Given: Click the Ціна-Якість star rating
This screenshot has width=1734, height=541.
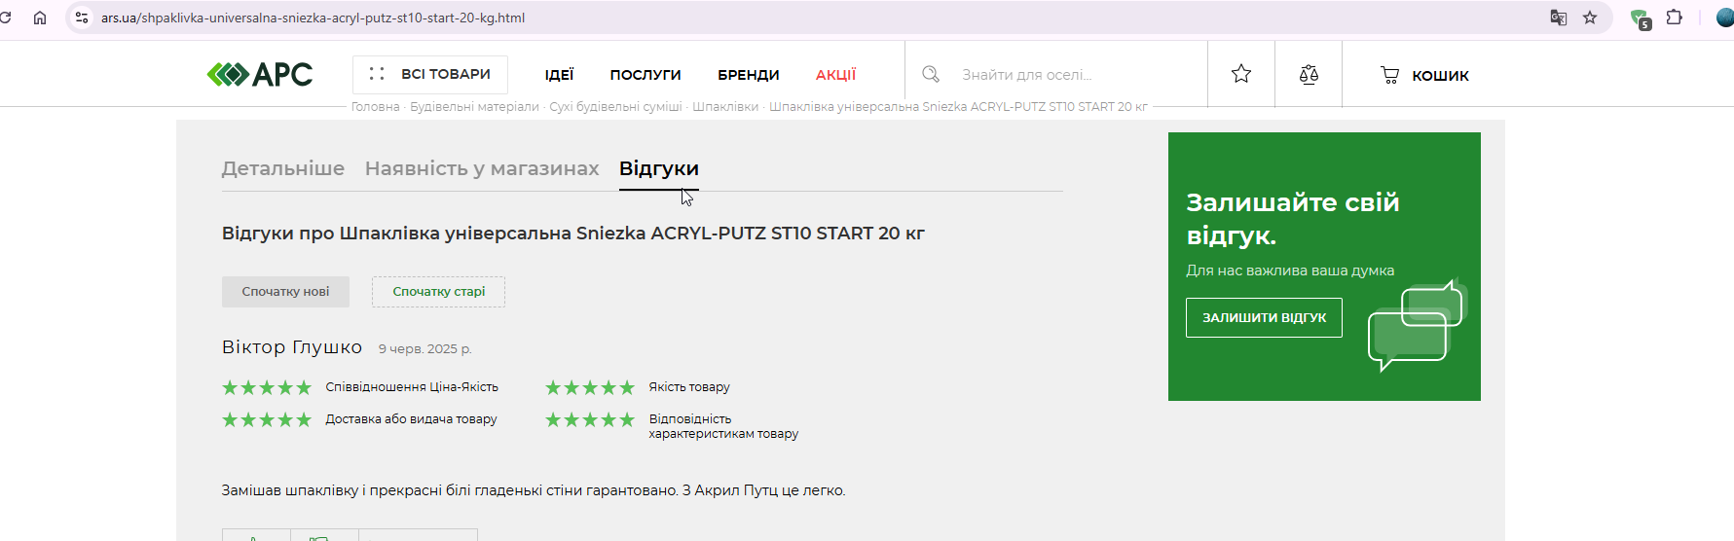Looking at the screenshot, I should [267, 387].
